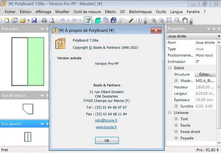Open the Vue de dessus panel dropdown arrow
The image size is (221, 153).
[x=42, y=96]
